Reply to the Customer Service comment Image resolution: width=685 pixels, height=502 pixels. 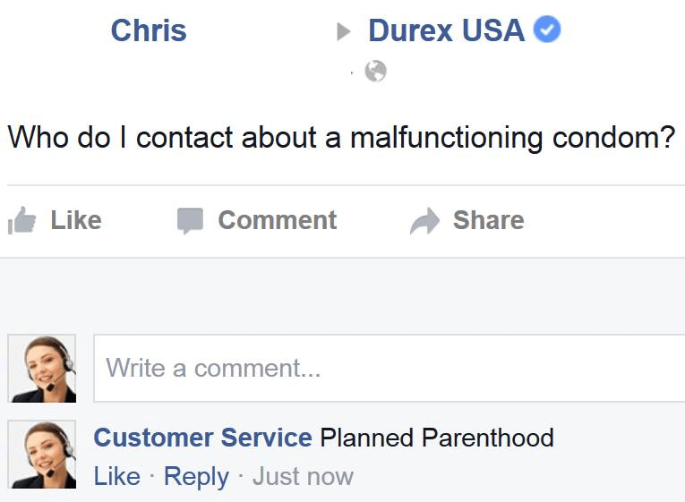196,478
